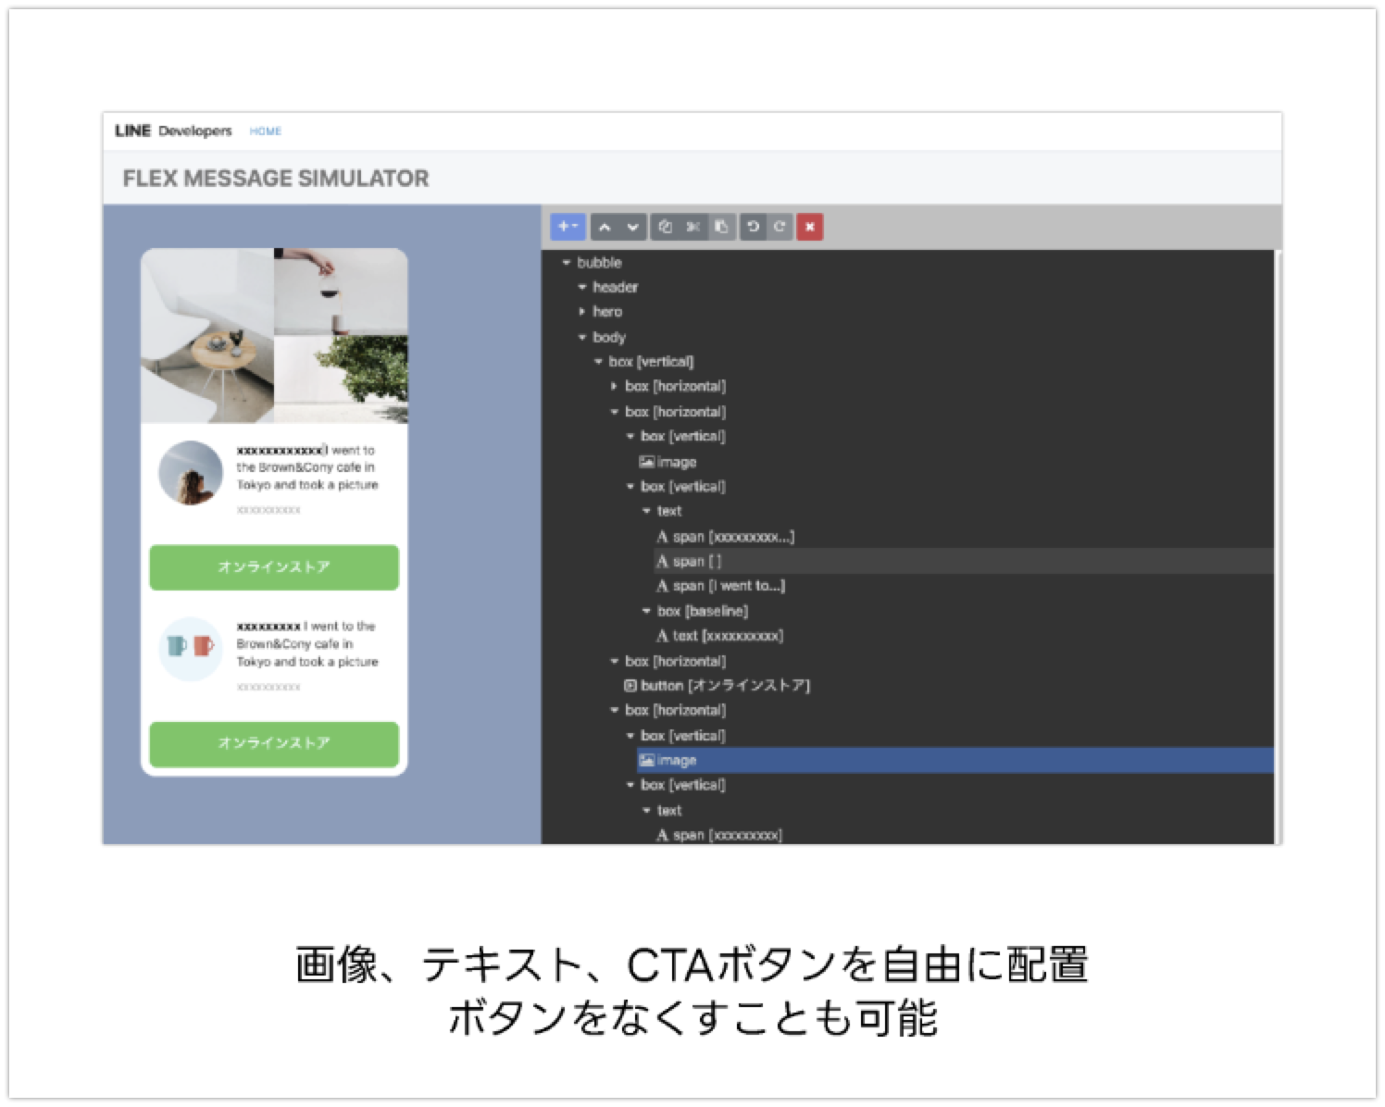Screen dimensions: 1385x1107
Task: Collapse the bubble root node
Action: (x=566, y=262)
